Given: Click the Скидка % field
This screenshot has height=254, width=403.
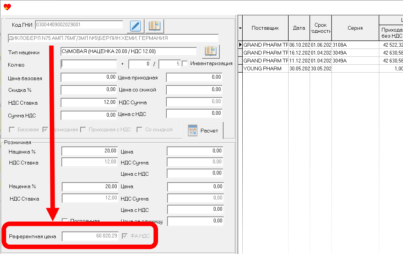Looking at the screenshot, I should coord(89,90).
